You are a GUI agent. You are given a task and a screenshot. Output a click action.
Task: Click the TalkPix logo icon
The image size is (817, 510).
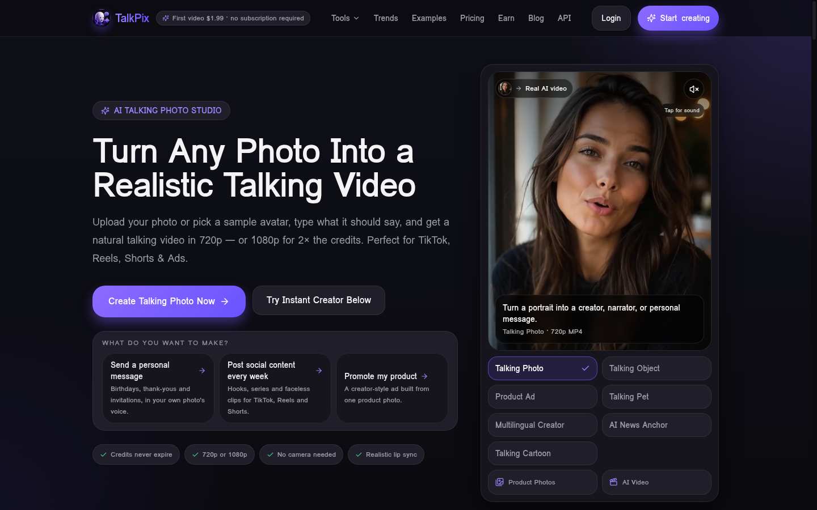click(x=102, y=18)
